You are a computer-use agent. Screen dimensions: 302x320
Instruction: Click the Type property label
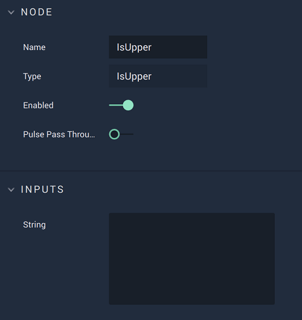point(32,77)
